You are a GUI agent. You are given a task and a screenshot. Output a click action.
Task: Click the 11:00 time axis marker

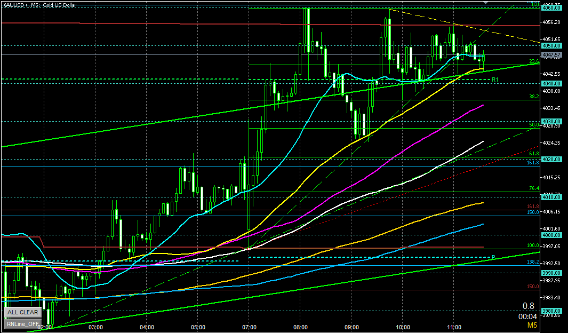click(454, 327)
